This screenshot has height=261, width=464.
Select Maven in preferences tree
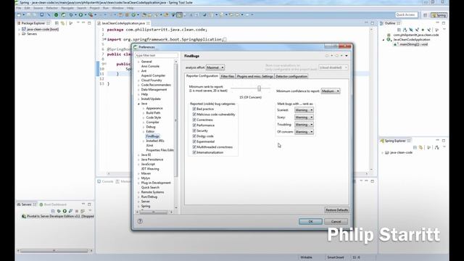coord(146,173)
